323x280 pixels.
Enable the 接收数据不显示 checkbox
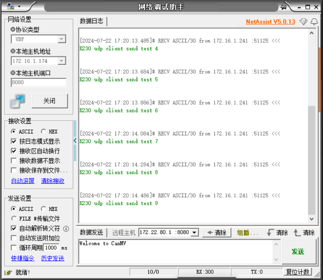click(x=14, y=160)
